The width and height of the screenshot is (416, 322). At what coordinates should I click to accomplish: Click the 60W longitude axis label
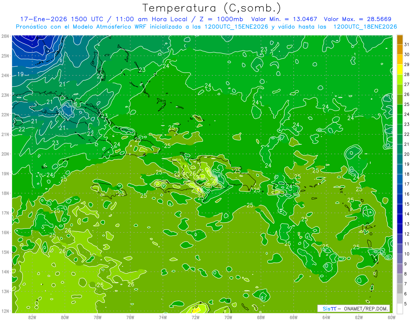[392, 317]
